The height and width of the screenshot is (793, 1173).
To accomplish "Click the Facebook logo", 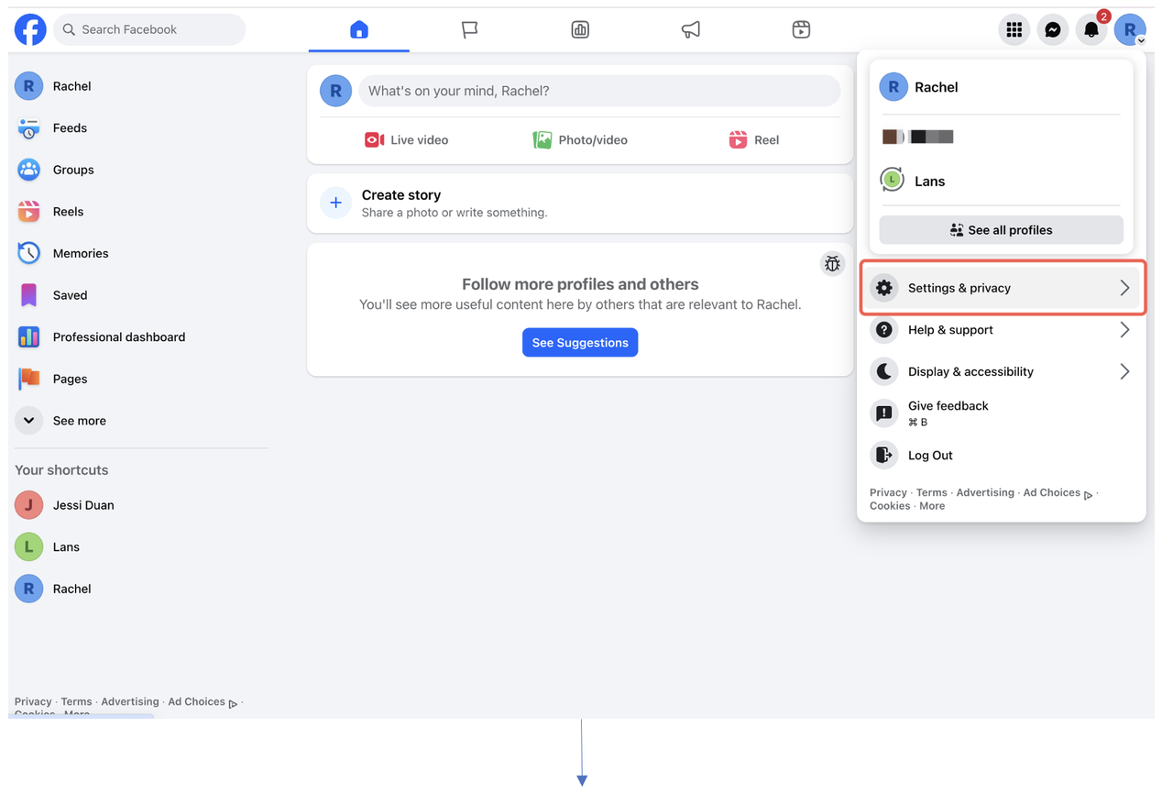I will pos(30,29).
